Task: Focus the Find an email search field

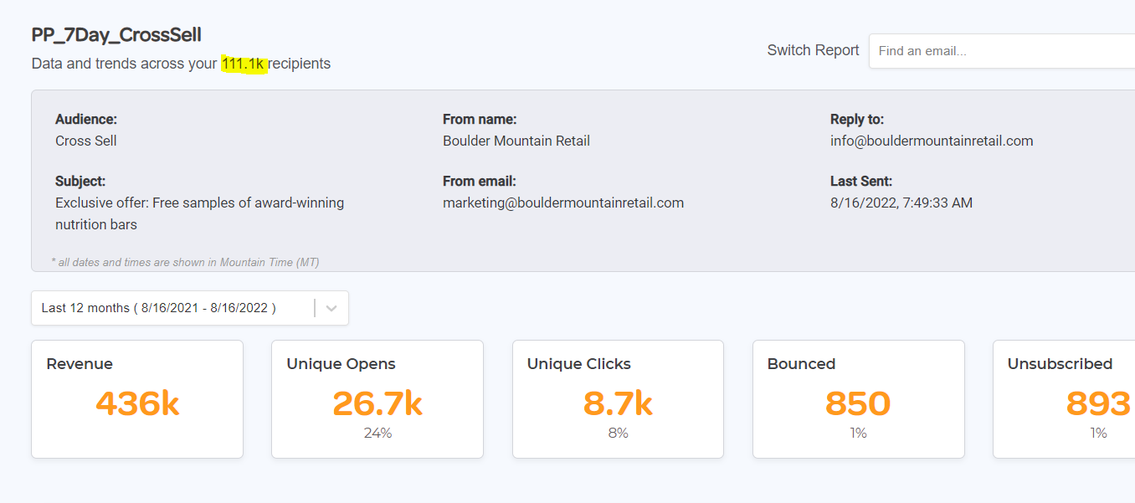Action: point(1002,51)
